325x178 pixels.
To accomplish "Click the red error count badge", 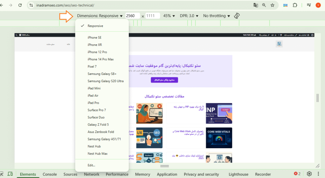I will [297, 174].
